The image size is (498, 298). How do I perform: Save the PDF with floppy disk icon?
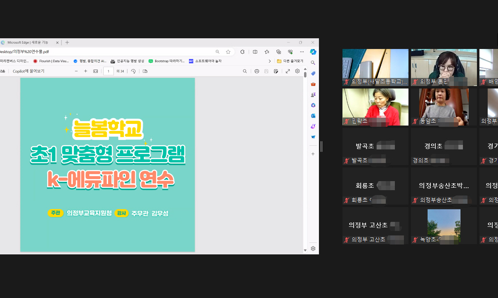tap(266, 71)
